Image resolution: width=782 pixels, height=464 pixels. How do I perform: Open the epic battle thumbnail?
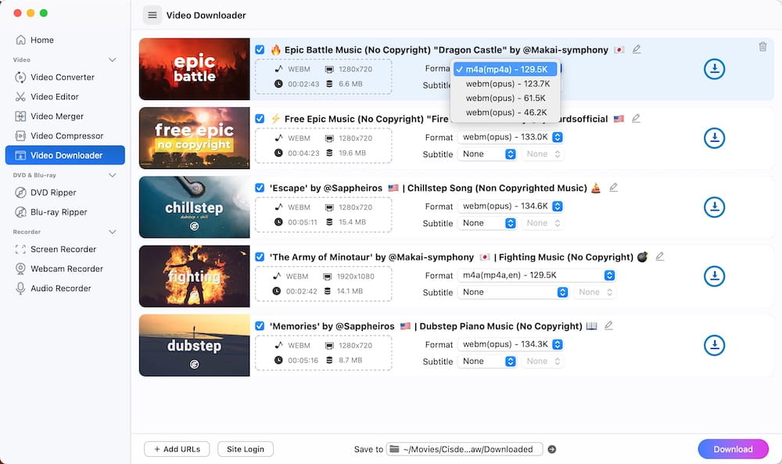pyautogui.click(x=195, y=69)
